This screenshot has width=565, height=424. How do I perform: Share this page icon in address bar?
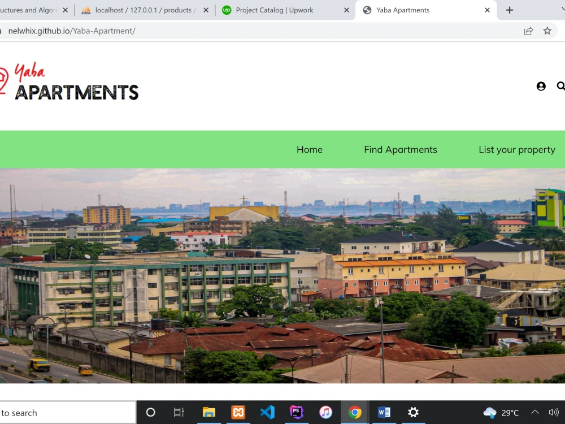(528, 31)
